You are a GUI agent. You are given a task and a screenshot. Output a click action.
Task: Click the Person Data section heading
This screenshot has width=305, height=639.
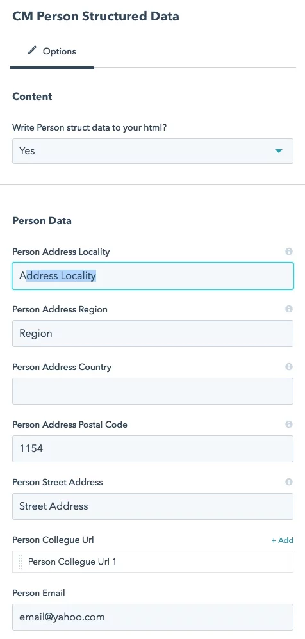coord(42,220)
